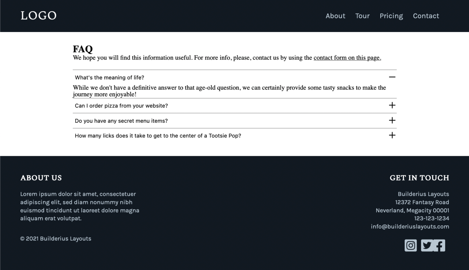
Task: Open the About page from the navigation
Action: pyautogui.click(x=335, y=16)
